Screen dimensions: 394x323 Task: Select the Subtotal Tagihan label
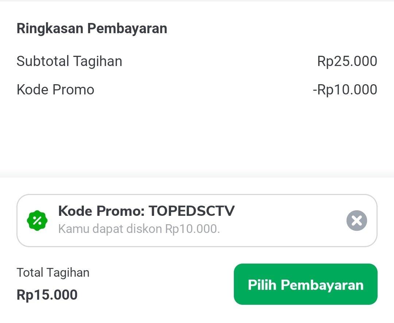point(69,61)
